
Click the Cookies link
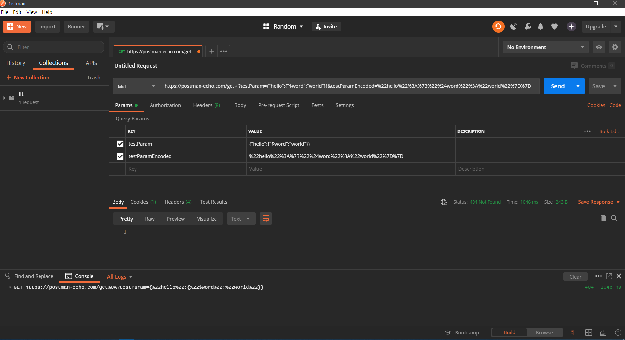[x=596, y=105]
